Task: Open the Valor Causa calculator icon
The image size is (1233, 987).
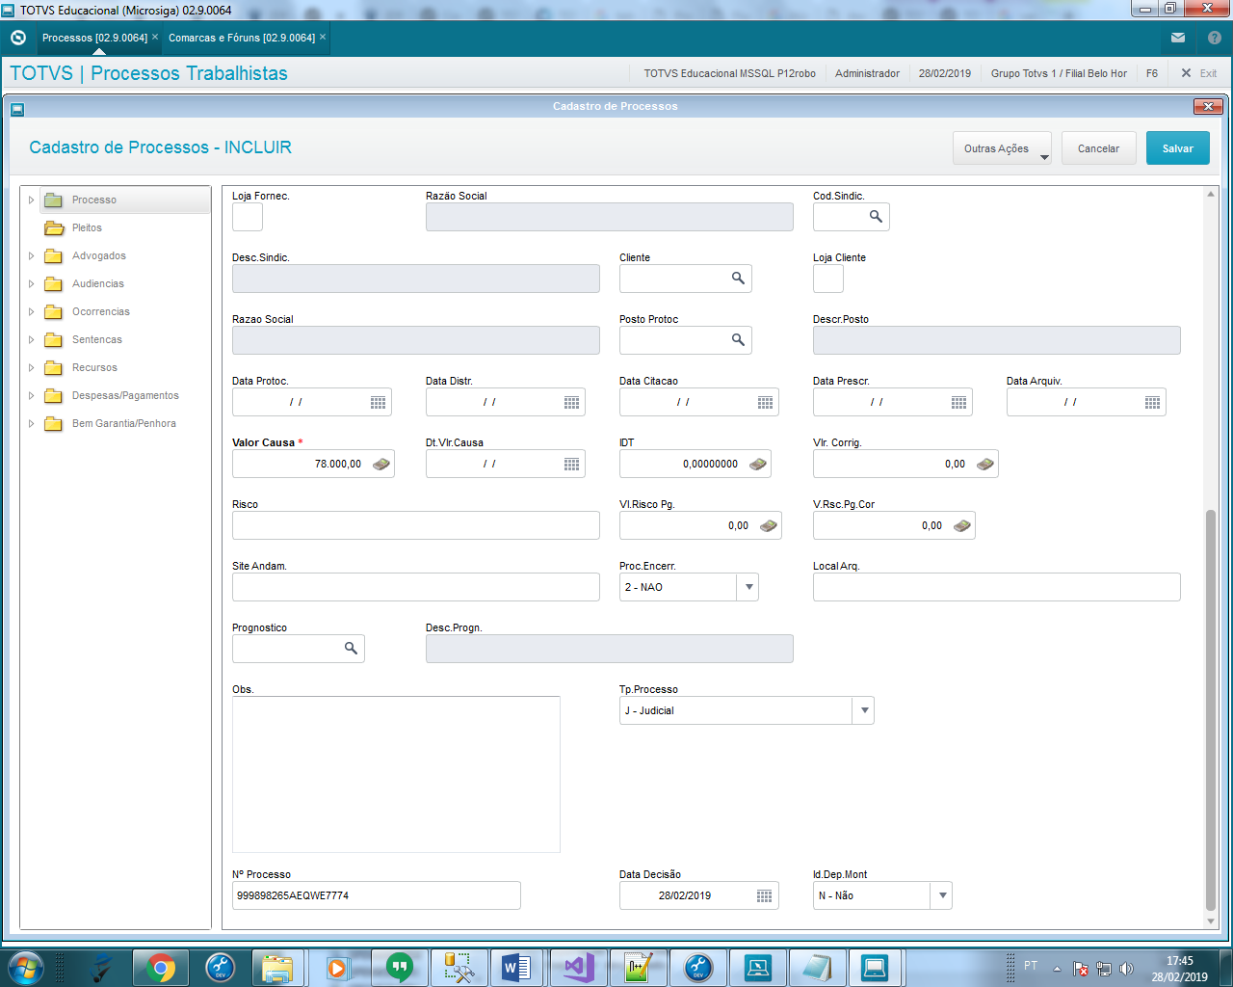Action: pos(381,464)
